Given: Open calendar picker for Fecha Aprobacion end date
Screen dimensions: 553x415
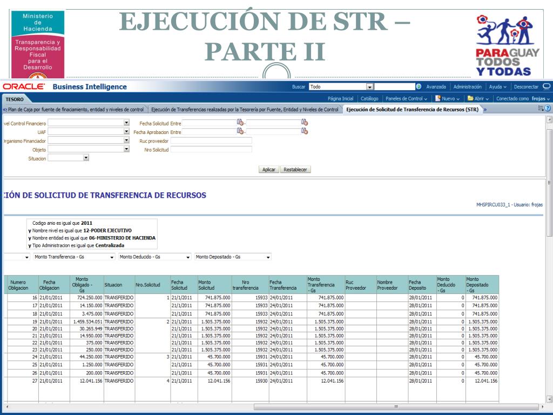Looking at the screenshot, I should coord(305,131).
